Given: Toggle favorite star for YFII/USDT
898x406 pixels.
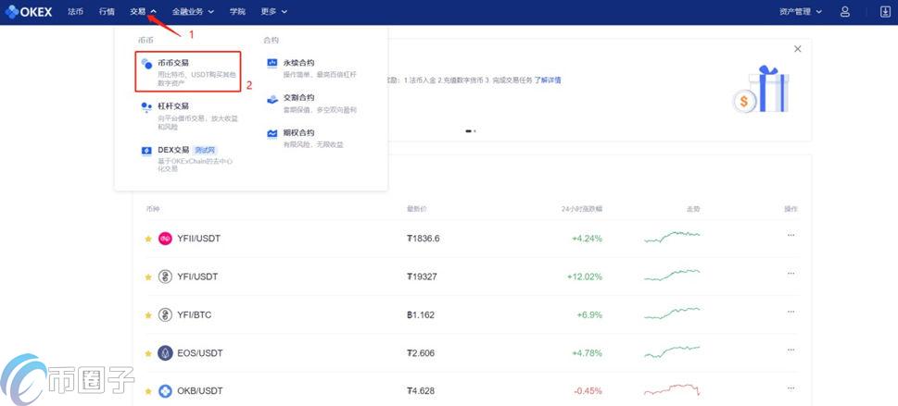Looking at the screenshot, I should (147, 239).
